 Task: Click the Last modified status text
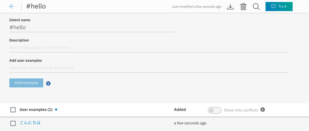pos(196,7)
